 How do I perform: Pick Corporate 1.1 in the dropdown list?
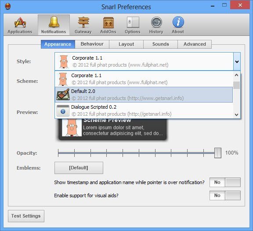coord(144,79)
